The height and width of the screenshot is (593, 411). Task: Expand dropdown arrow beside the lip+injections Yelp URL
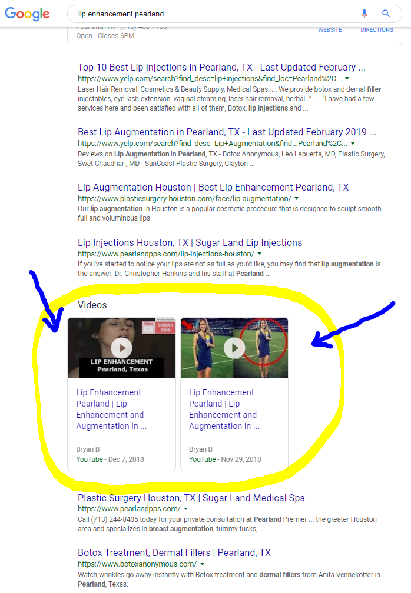pos(347,79)
